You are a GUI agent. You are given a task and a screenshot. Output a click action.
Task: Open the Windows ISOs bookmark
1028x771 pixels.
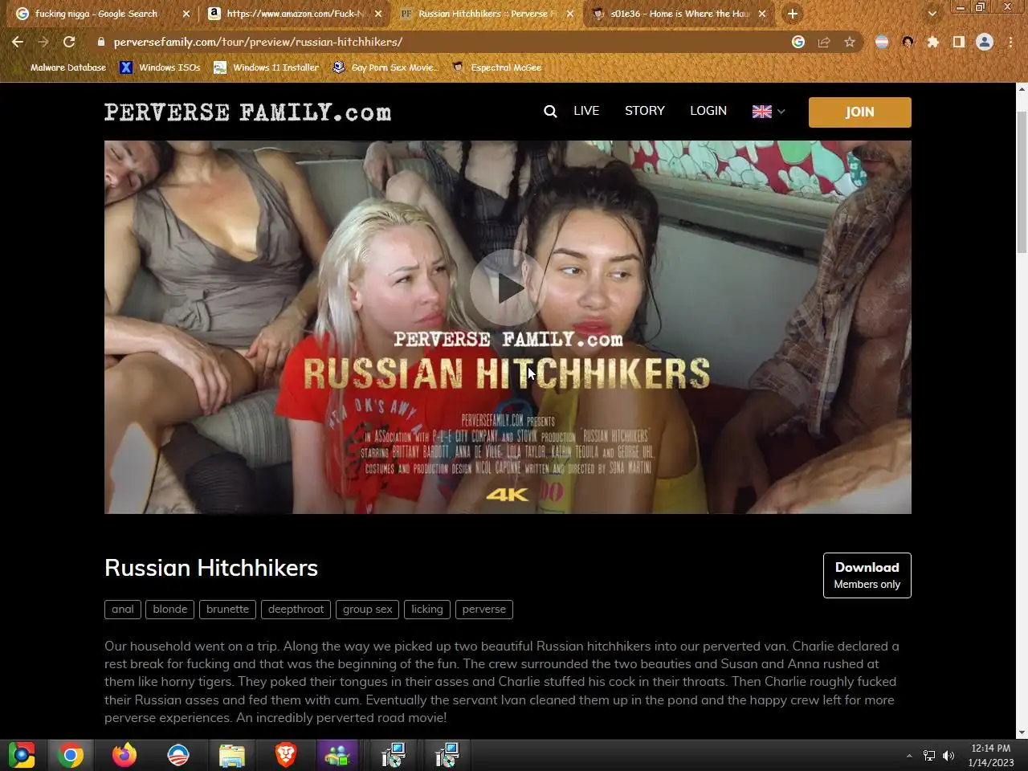pos(160,67)
